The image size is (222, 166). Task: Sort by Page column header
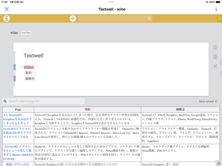18,109
